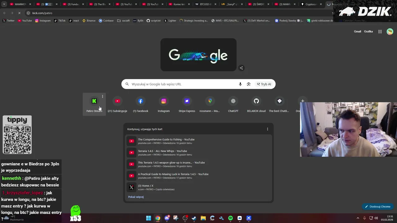This screenshot has height=223, width=397.
Task: Open The best ChatB... shortcut tile
Action: click(x=279, y=104)
